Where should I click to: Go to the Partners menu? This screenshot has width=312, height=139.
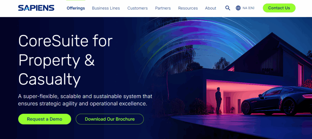point(163,8)
